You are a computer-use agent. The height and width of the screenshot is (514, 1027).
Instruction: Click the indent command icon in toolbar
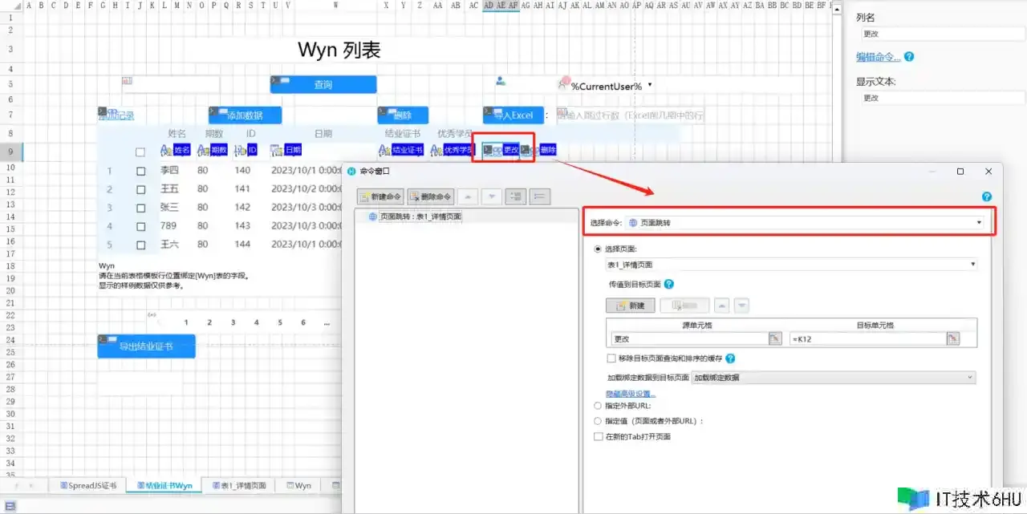click(517, 196)
